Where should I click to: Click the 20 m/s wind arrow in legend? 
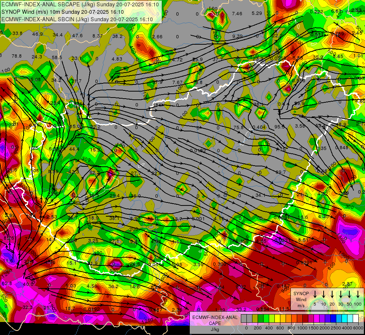(x=332, y=294)
